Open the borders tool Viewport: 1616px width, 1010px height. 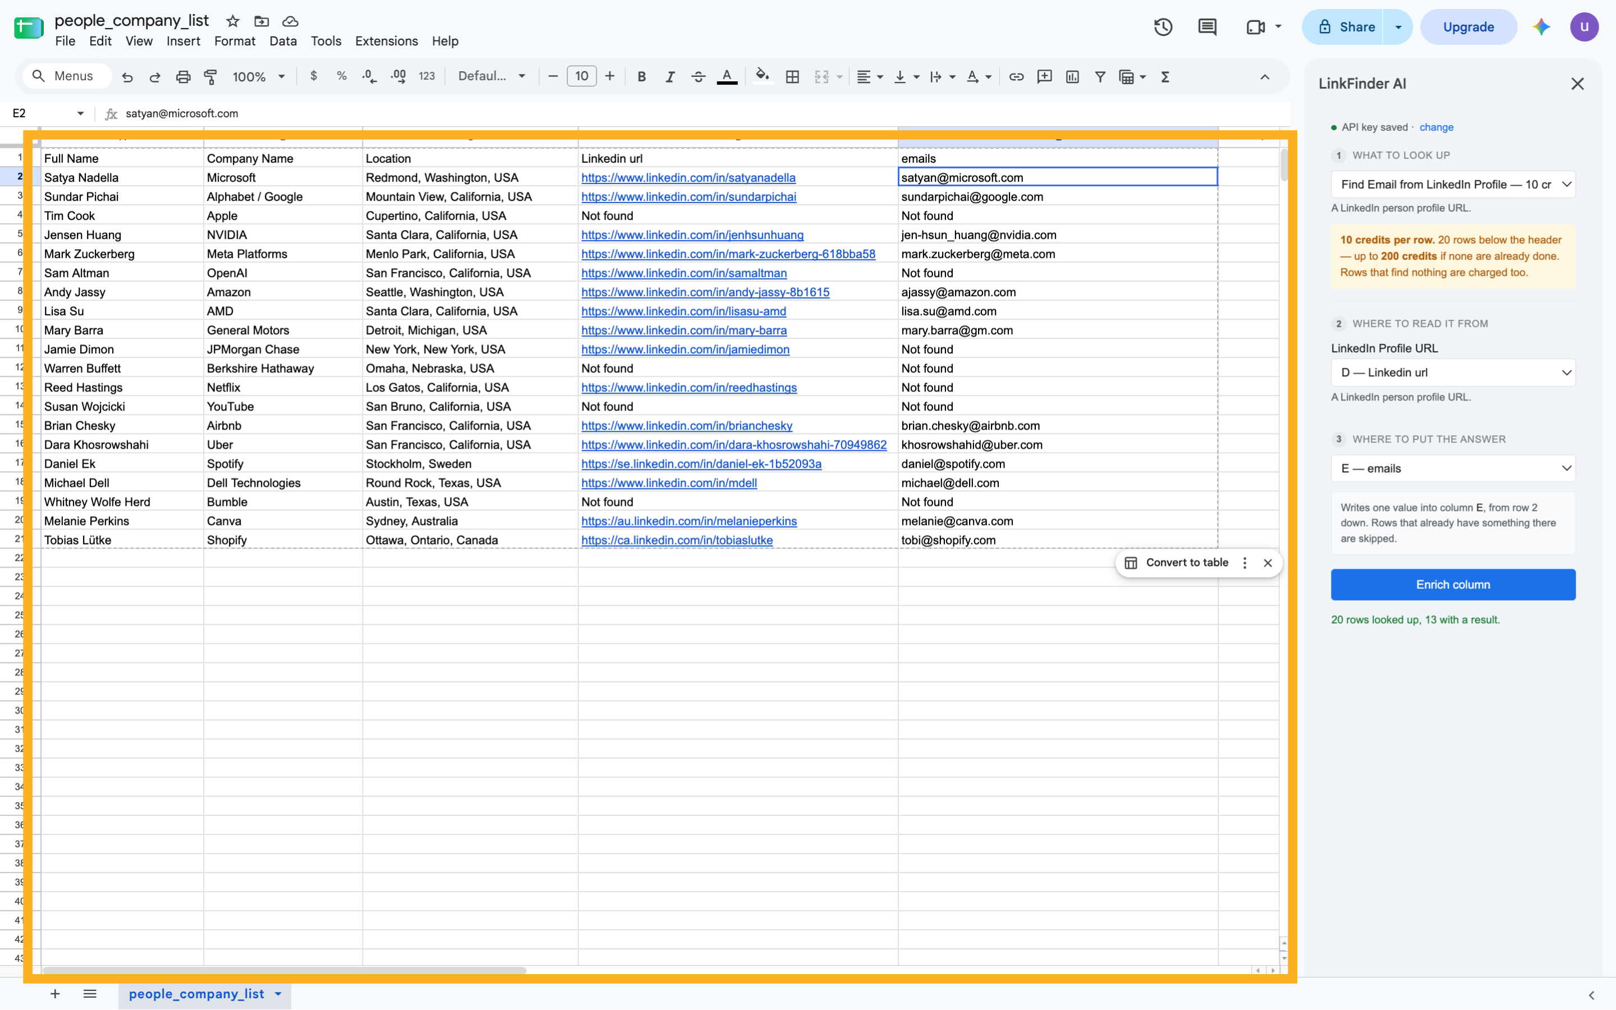click(792, 77)
